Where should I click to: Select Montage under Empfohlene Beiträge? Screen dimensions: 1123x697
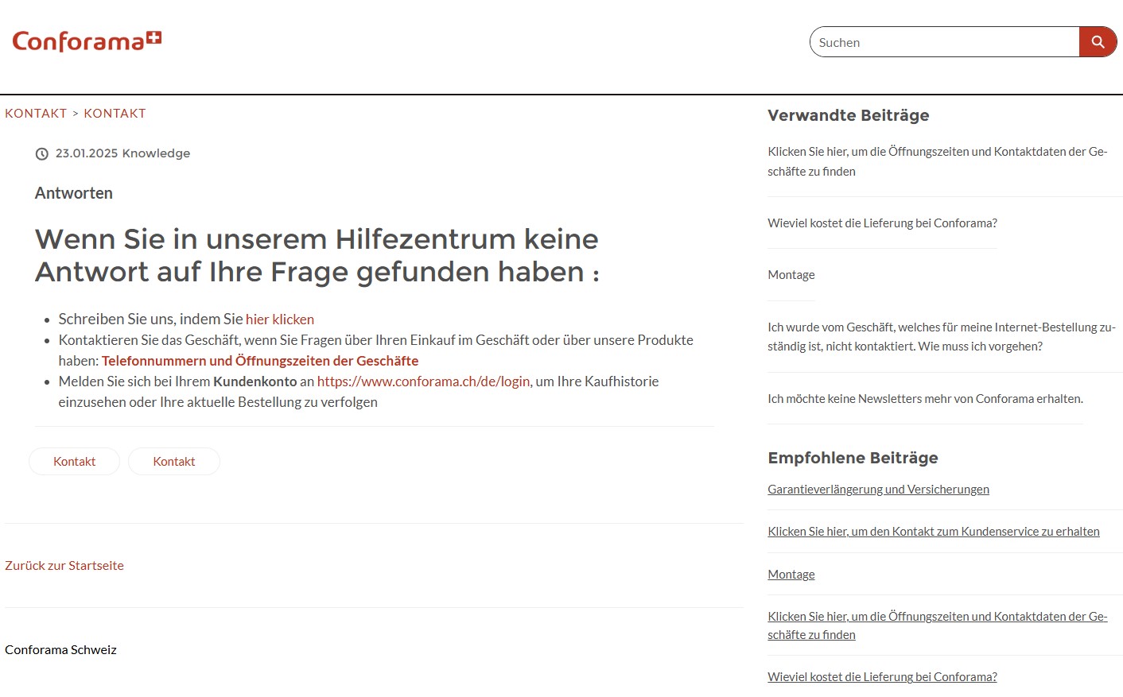[x=791, y=575]
